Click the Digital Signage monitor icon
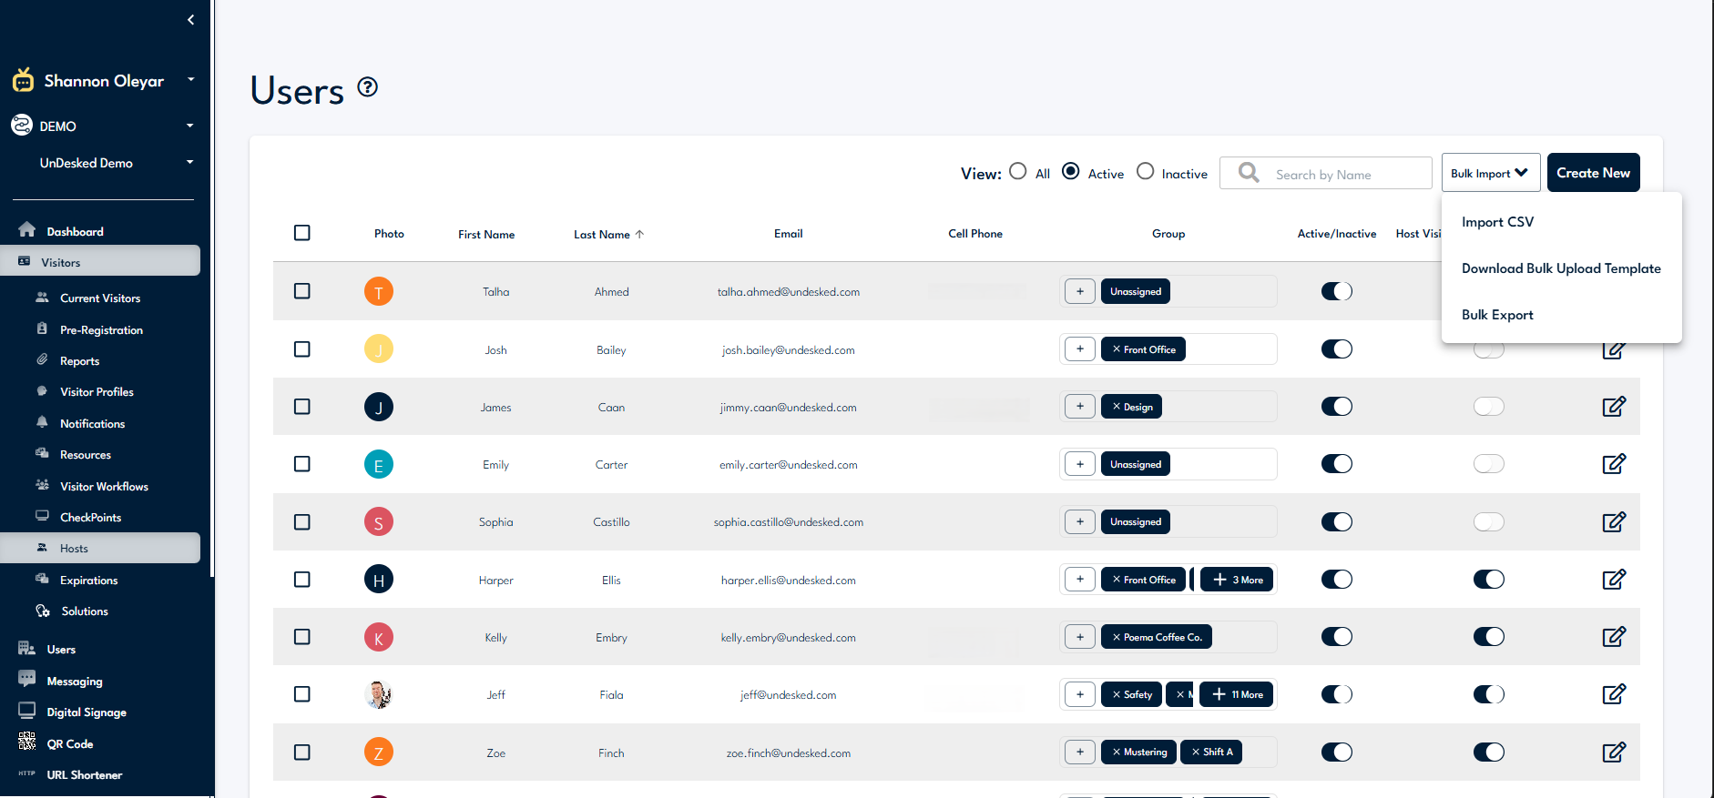The image size is (1714, 798). tap(27, 711)
